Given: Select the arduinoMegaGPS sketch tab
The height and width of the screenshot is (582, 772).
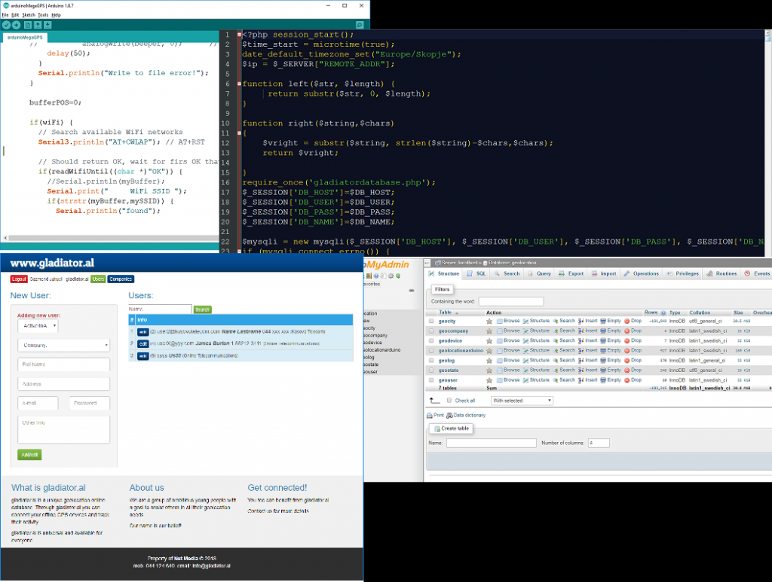Looking at the screenshot, I should [25, 38].
